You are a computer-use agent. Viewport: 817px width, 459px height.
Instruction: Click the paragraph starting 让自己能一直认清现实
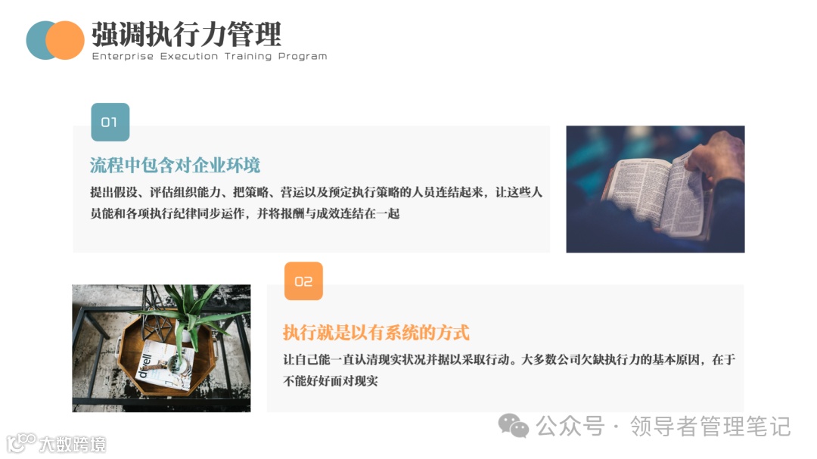click(509, 370)
